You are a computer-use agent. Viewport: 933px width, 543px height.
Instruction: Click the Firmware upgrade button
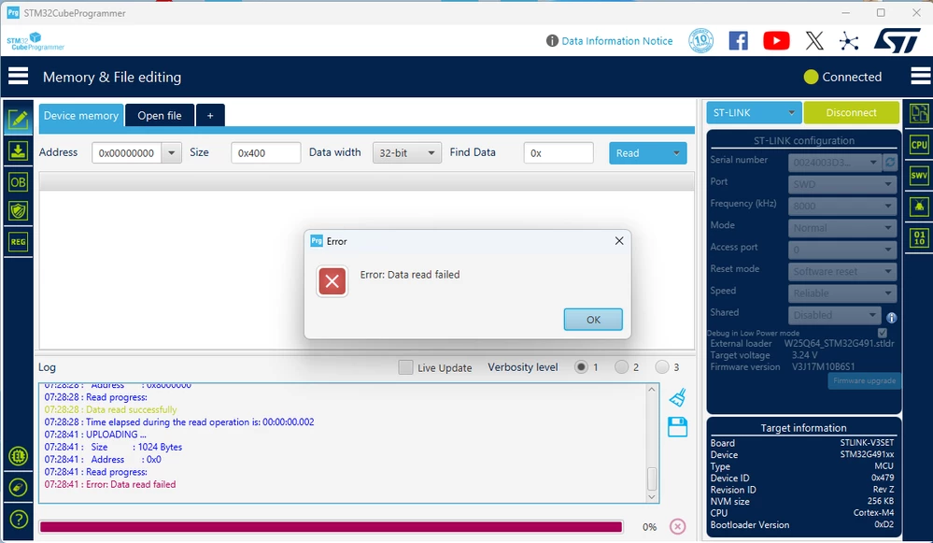point(864,380)
